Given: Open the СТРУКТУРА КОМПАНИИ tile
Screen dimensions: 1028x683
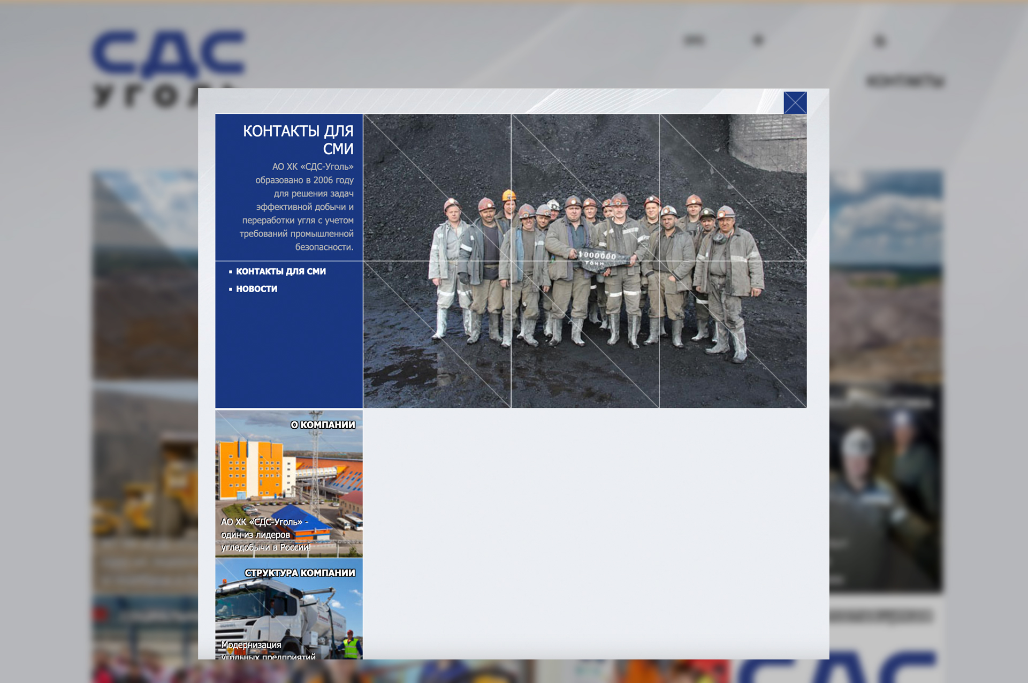Looking at the screenshot, I should point(289,609).
